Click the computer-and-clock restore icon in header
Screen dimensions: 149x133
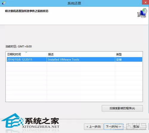tap(142, 13)
